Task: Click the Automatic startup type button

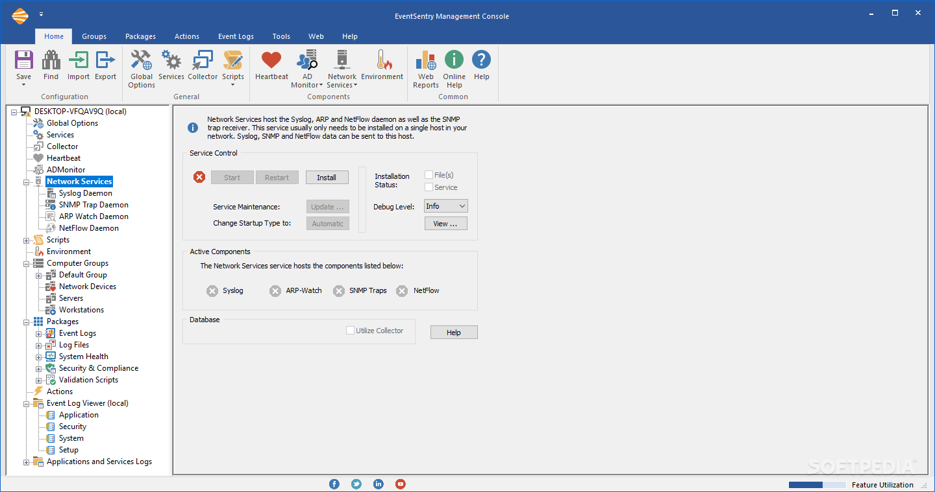Action: click(327, 224)
